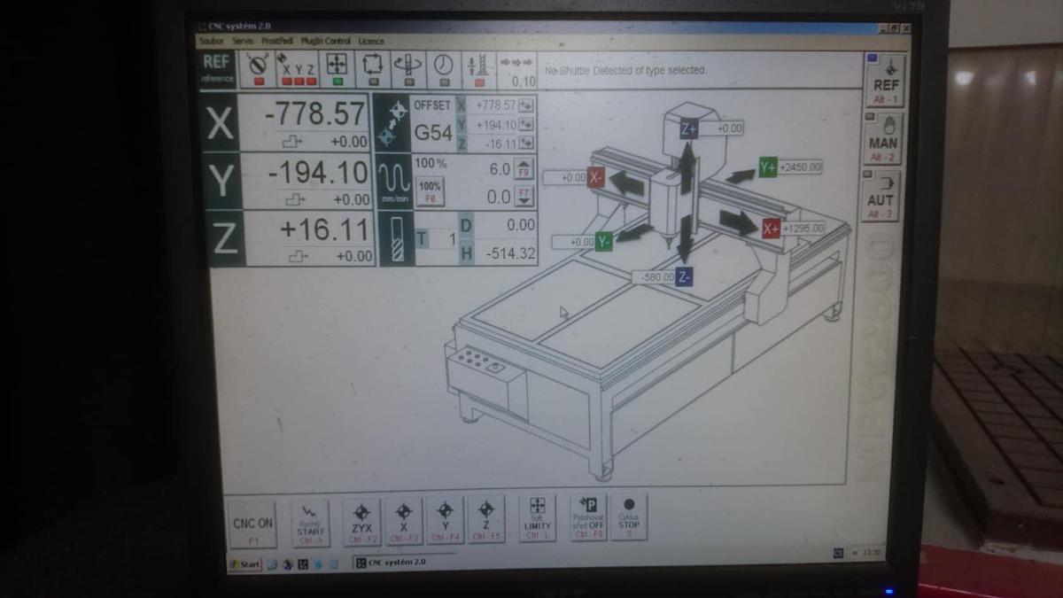Jog with the blue Z- button
The width and height of the screenshot is (1063, 598).
pyautogui.click(x=684, y=277)
